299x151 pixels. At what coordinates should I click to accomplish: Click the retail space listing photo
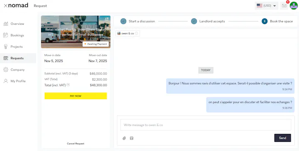pyautogui.click(x=76, y=32)
